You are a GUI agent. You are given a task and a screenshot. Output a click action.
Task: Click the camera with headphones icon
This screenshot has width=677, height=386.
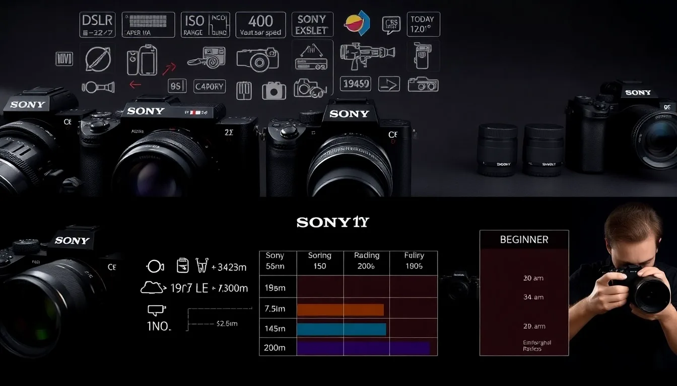[310, 88]
